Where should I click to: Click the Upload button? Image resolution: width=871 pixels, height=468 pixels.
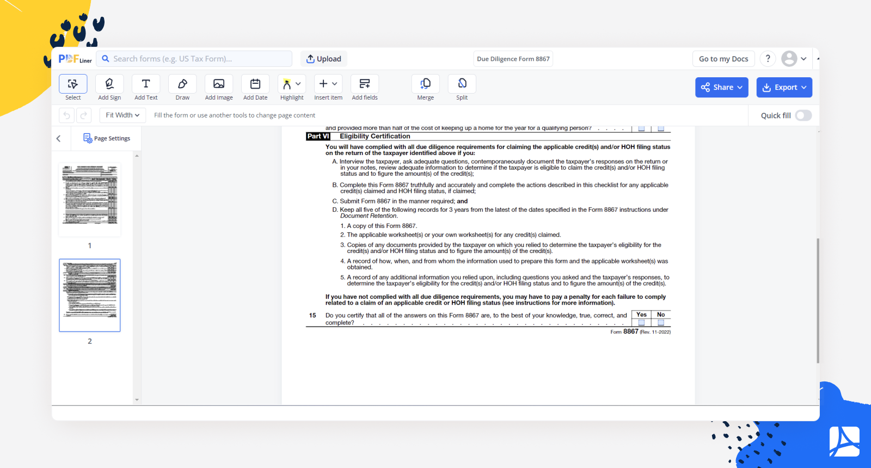coord(324,59)
